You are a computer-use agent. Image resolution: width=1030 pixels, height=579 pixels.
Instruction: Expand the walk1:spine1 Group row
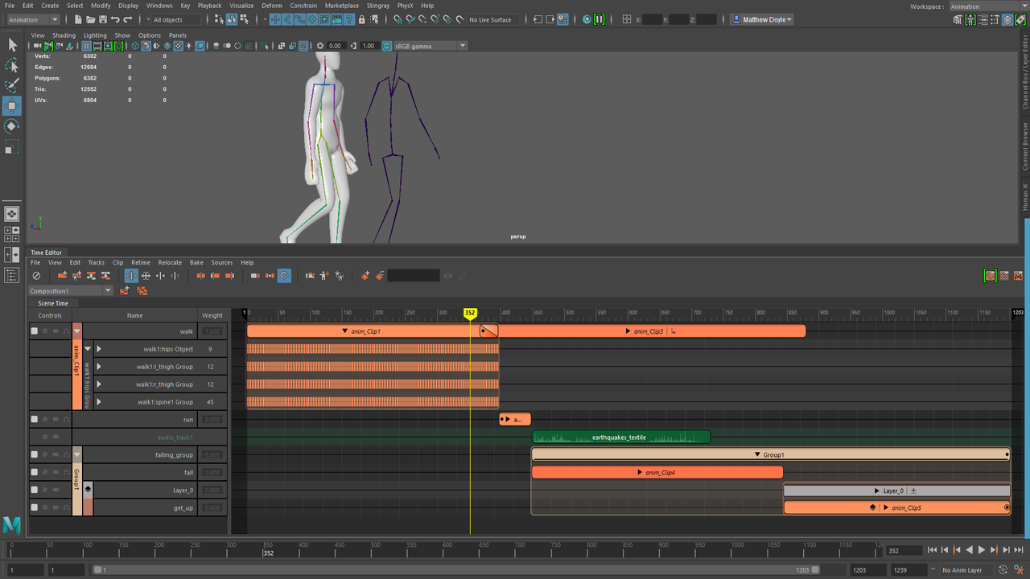click(99, 402)
